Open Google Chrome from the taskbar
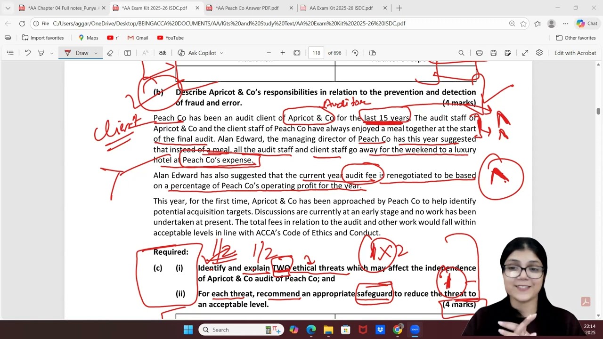This screenshot has width=603, height=339. click(398, 330)
